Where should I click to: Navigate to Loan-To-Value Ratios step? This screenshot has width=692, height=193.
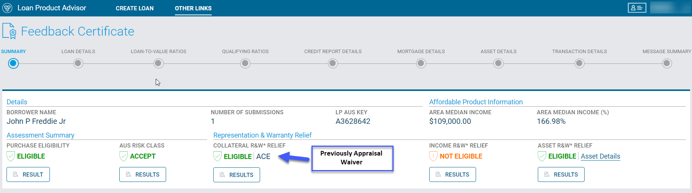click(158, 63)
